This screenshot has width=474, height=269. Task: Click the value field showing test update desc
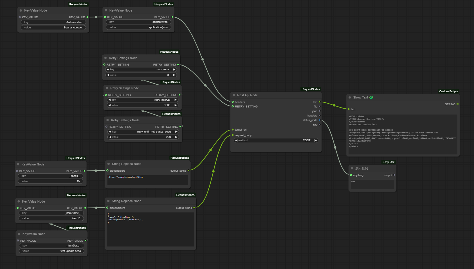click(52, 251)
